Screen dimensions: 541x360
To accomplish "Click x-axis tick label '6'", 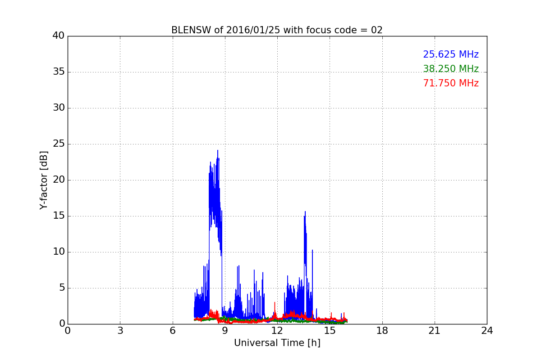I will (x=173, y=331).
